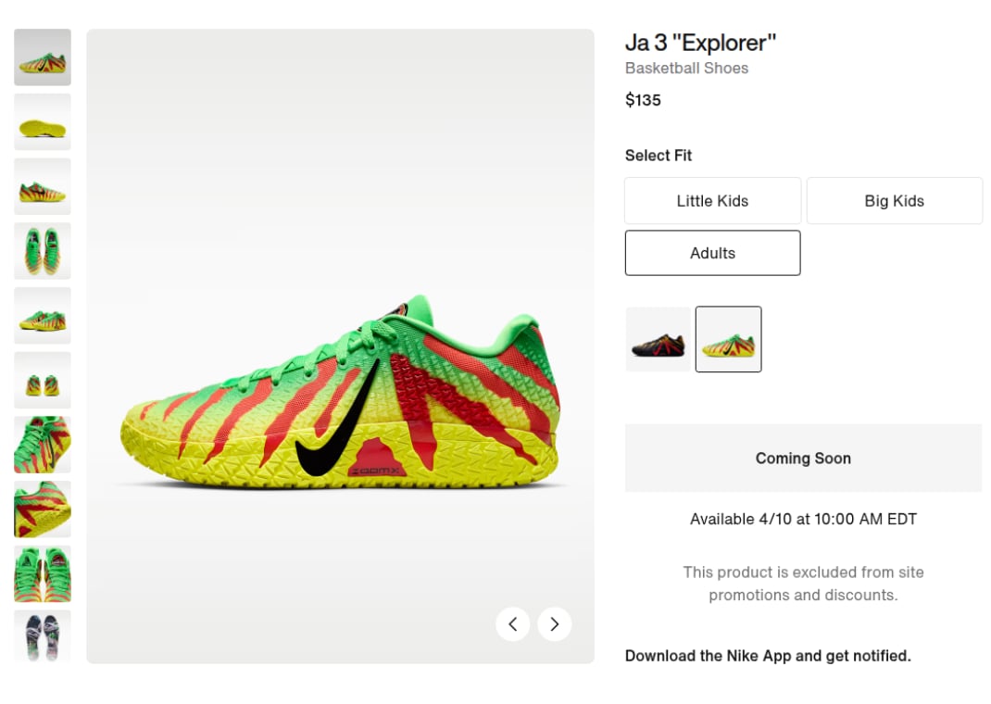View the insoles thumbnail at the bottom
The width and height of the screenshot is (991, 704).
click(x=42, y=636)
